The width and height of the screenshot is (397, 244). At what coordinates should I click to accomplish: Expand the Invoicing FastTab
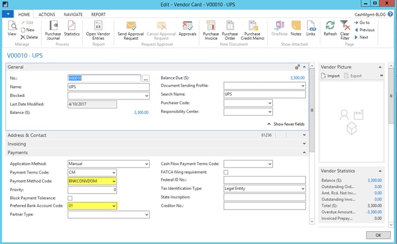tap(304, 143)
